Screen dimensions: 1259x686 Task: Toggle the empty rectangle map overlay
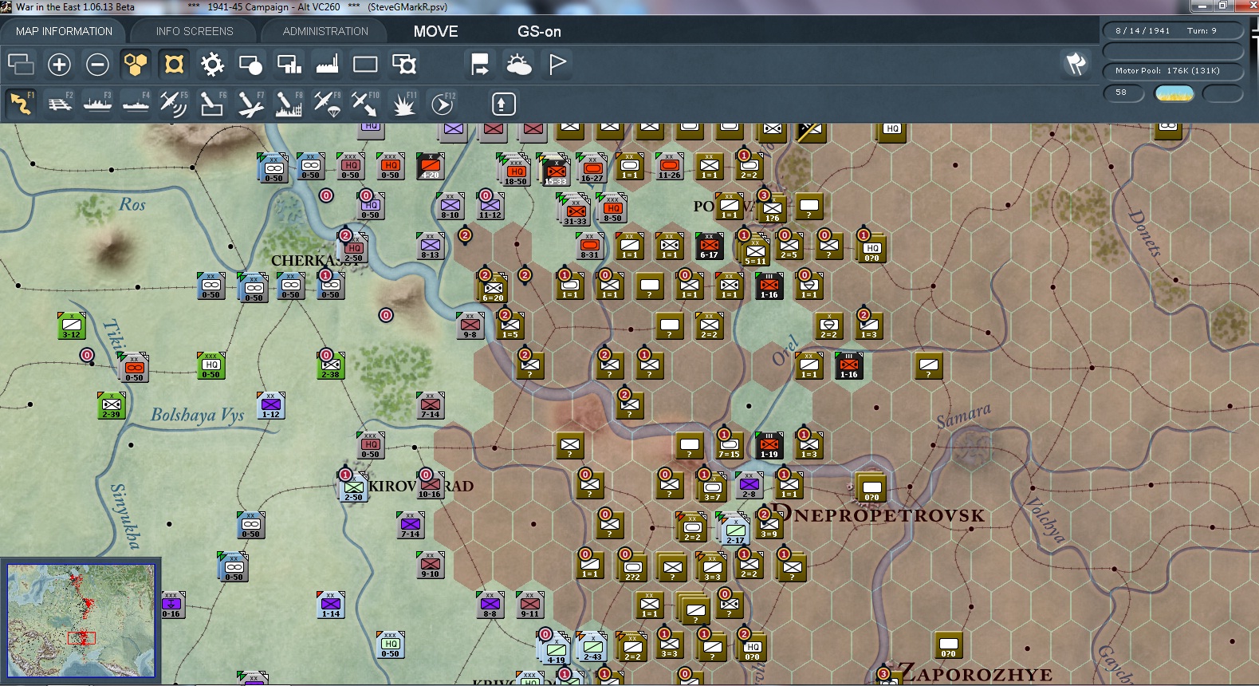click(x=365, y=64)
